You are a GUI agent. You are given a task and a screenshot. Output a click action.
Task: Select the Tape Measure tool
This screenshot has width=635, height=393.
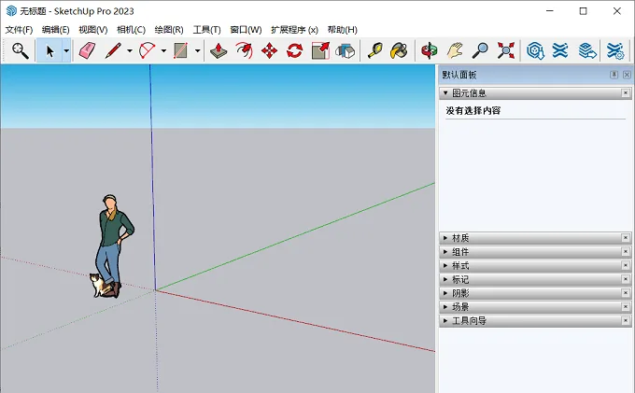375,51
